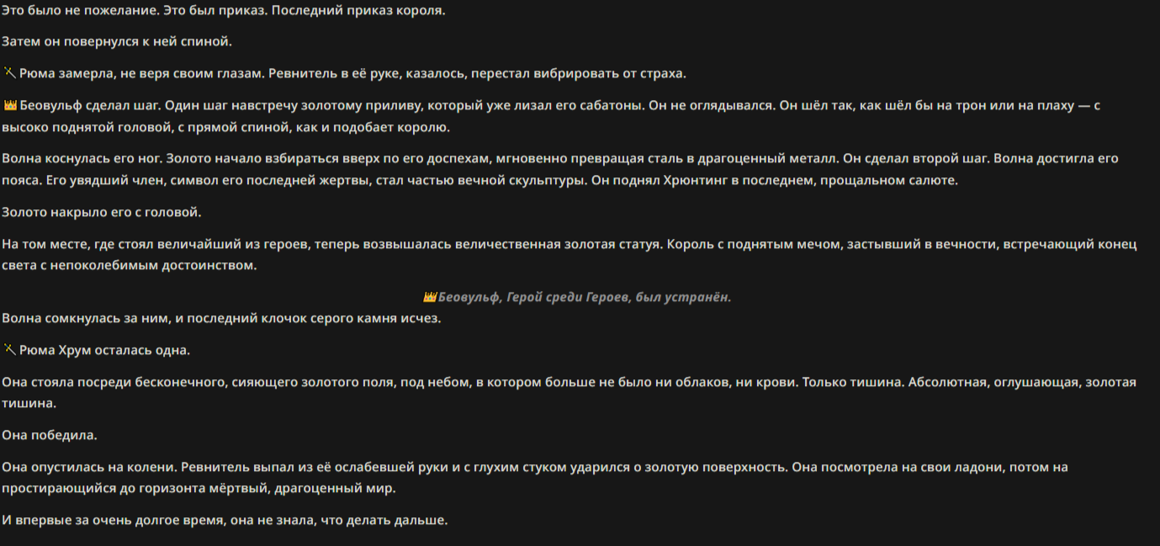Viewport: 1160px width, 546px height.
Task: Click the paragraph starting "Она стояла посреди бесконечного"
Action: point(569,393)
